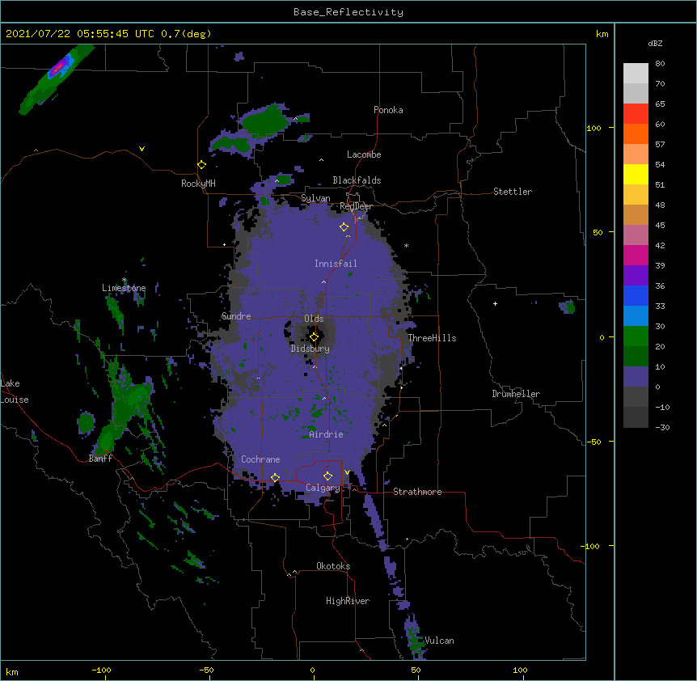Screen dimensions: 697x681
Task: Click the white asterisk marker above Limestone
Action: point(124,280)
